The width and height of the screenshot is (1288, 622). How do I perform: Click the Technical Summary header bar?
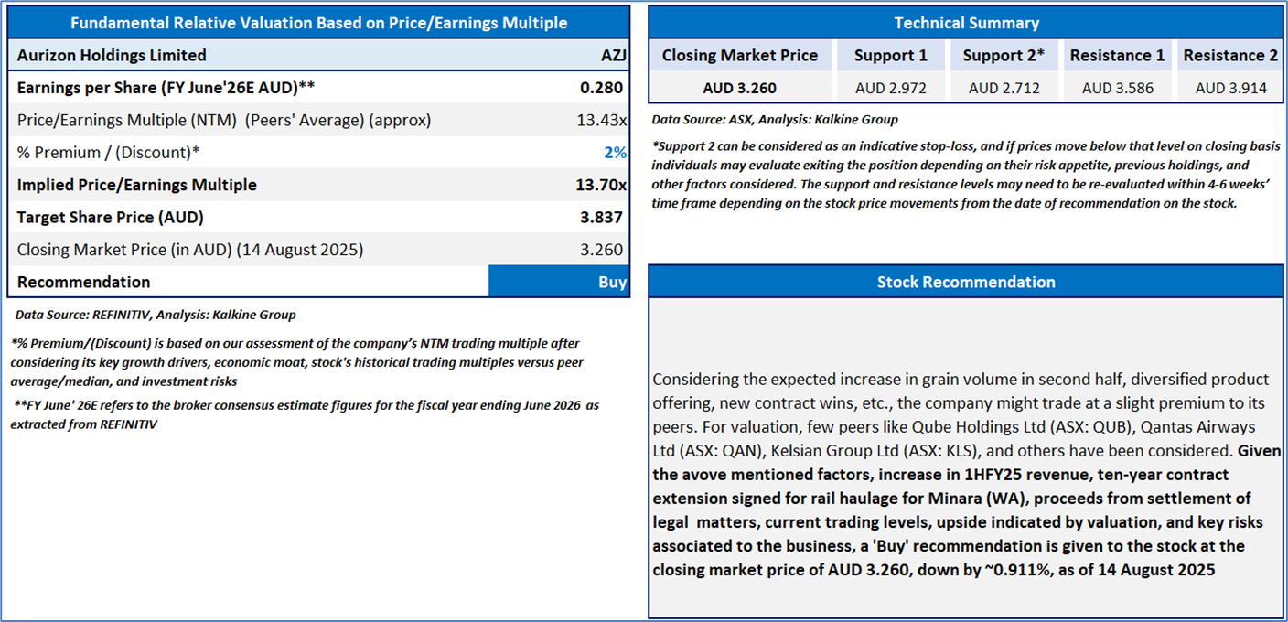pos(966,23)
